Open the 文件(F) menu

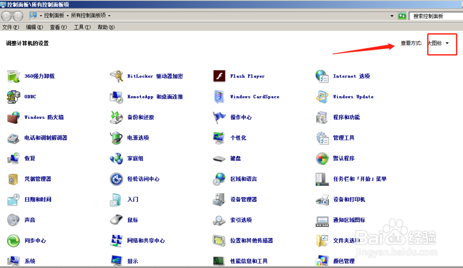tap(11, 27)
